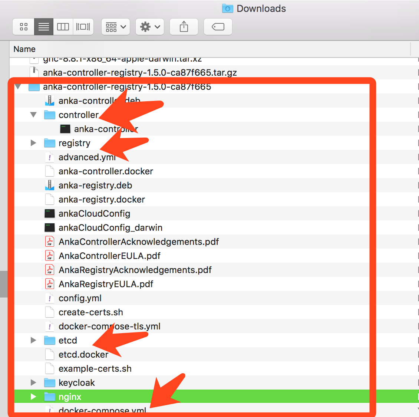Select the example-certs.sh file name
The image size is (419, 417).
coord(95,369)
